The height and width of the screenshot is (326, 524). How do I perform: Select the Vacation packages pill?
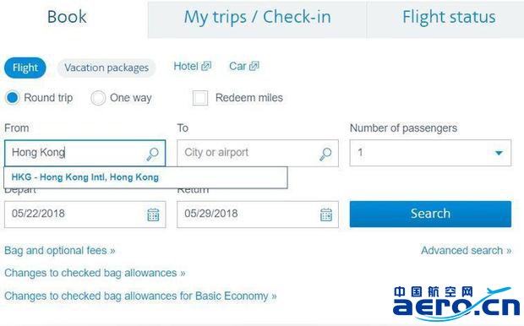tap(106, 68)
